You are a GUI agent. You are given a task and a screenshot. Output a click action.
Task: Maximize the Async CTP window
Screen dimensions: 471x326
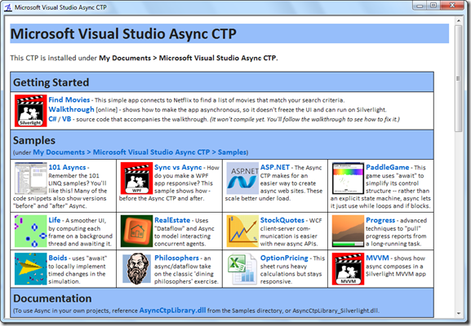(433, 6)
